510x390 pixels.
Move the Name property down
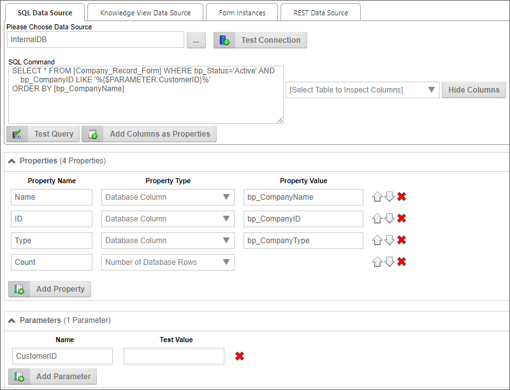[390, 197]
